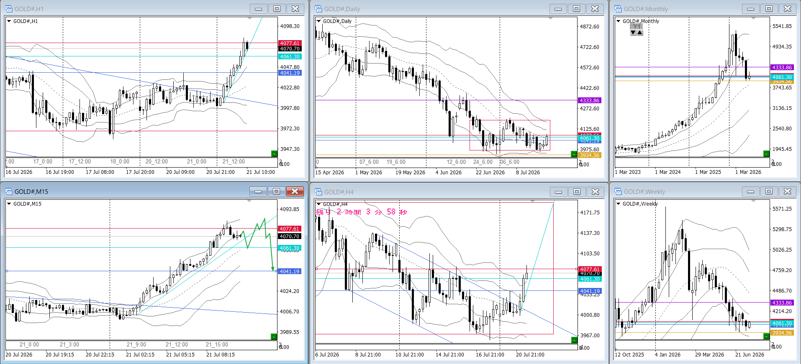Close the GOLD#,Monthly chart window
This screenshot has height=364, width=801.
pyautogui.click(x=787, y=9)
